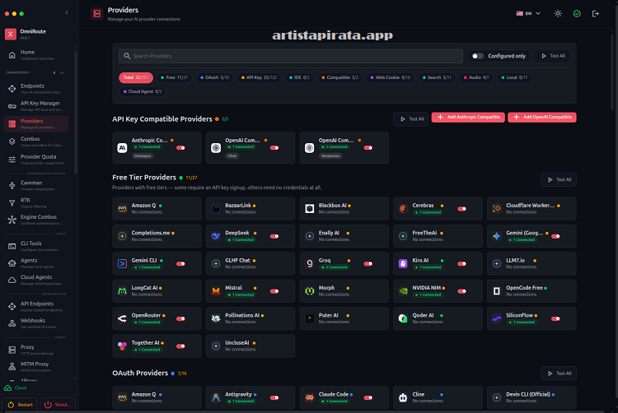Open the Blackbox AI provider card

pos(344,208)
